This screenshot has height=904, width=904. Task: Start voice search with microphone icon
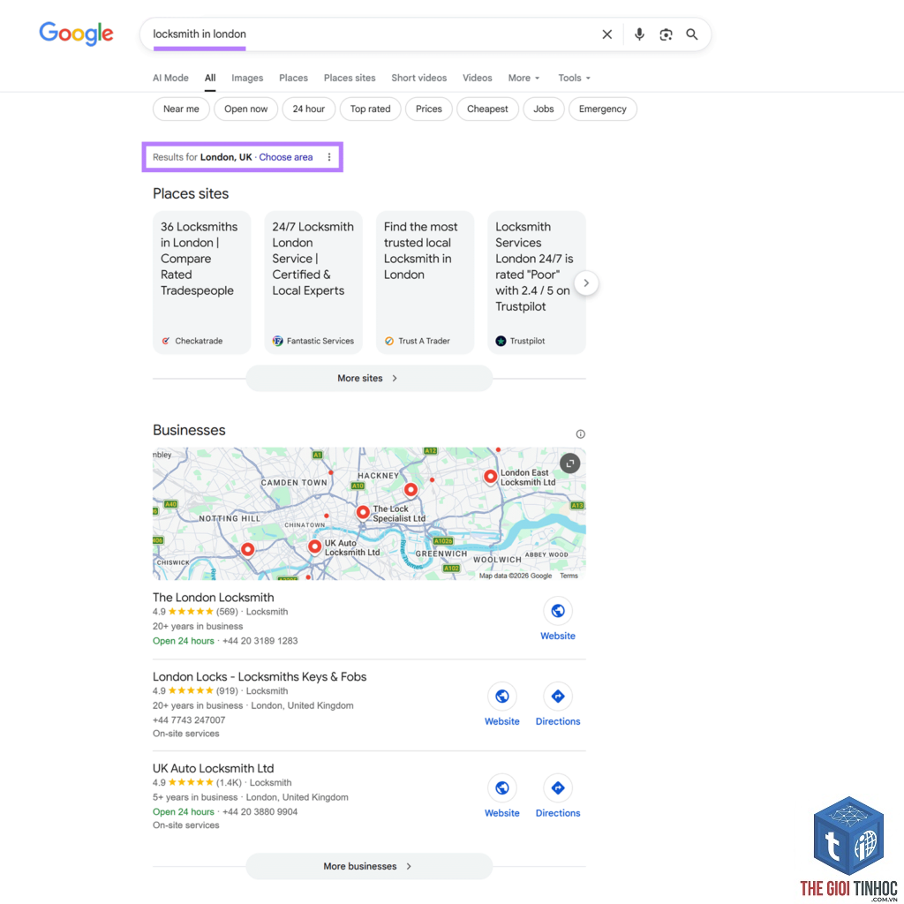[639, 34]
